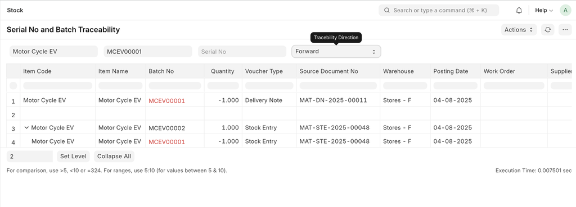576x207 pixels.
Task: Sort by the Posting Date column header
Action: 451,71
